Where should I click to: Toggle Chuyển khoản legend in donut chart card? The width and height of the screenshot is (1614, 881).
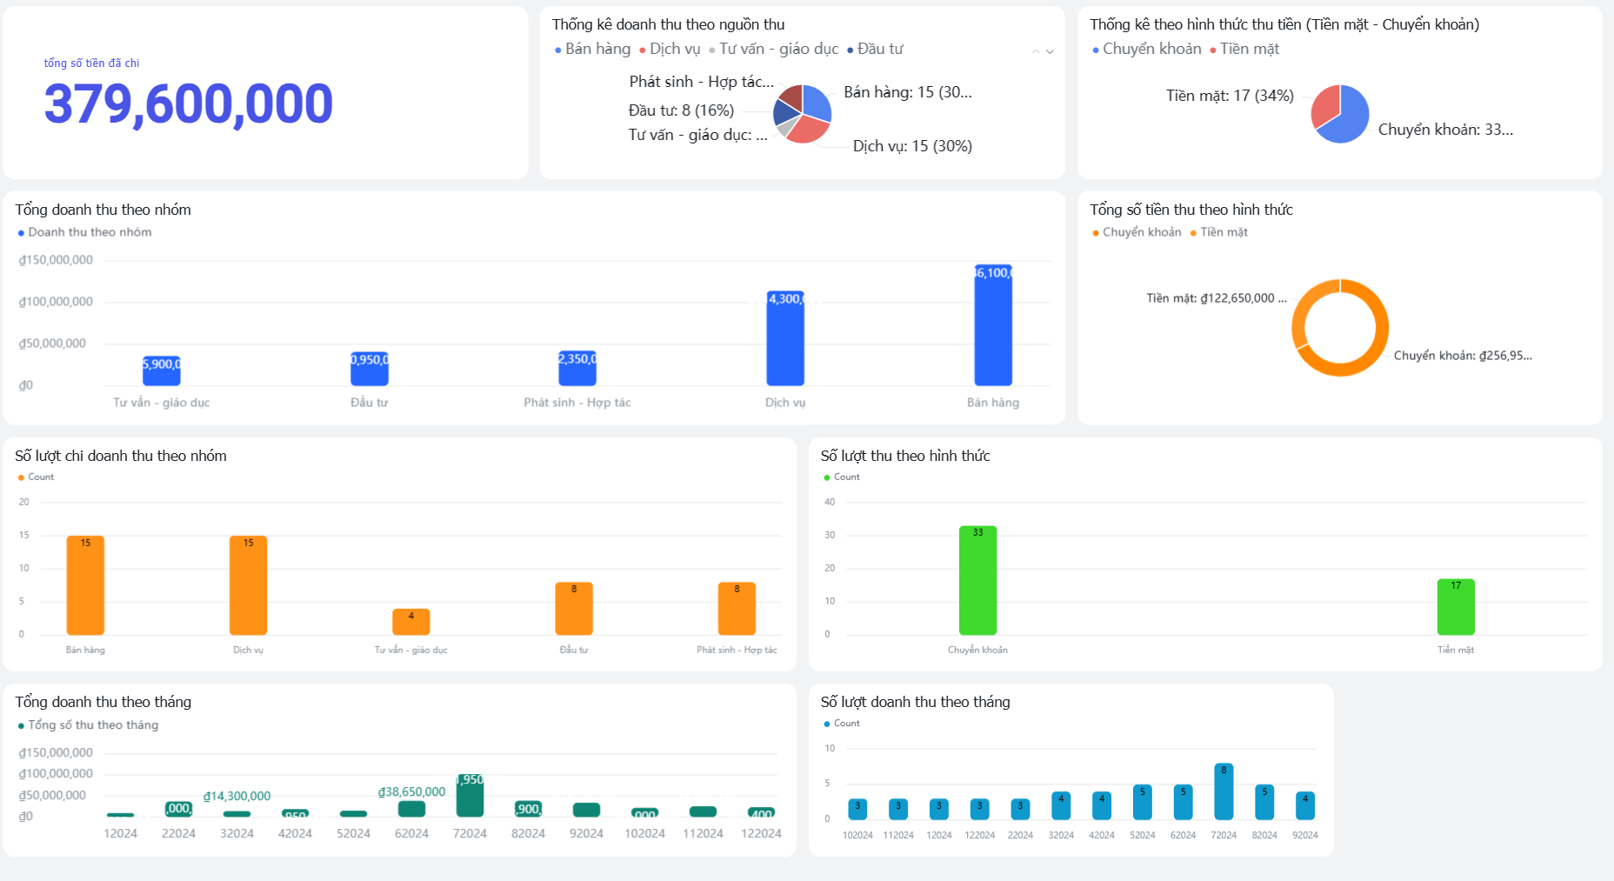tap(1137, 232)
